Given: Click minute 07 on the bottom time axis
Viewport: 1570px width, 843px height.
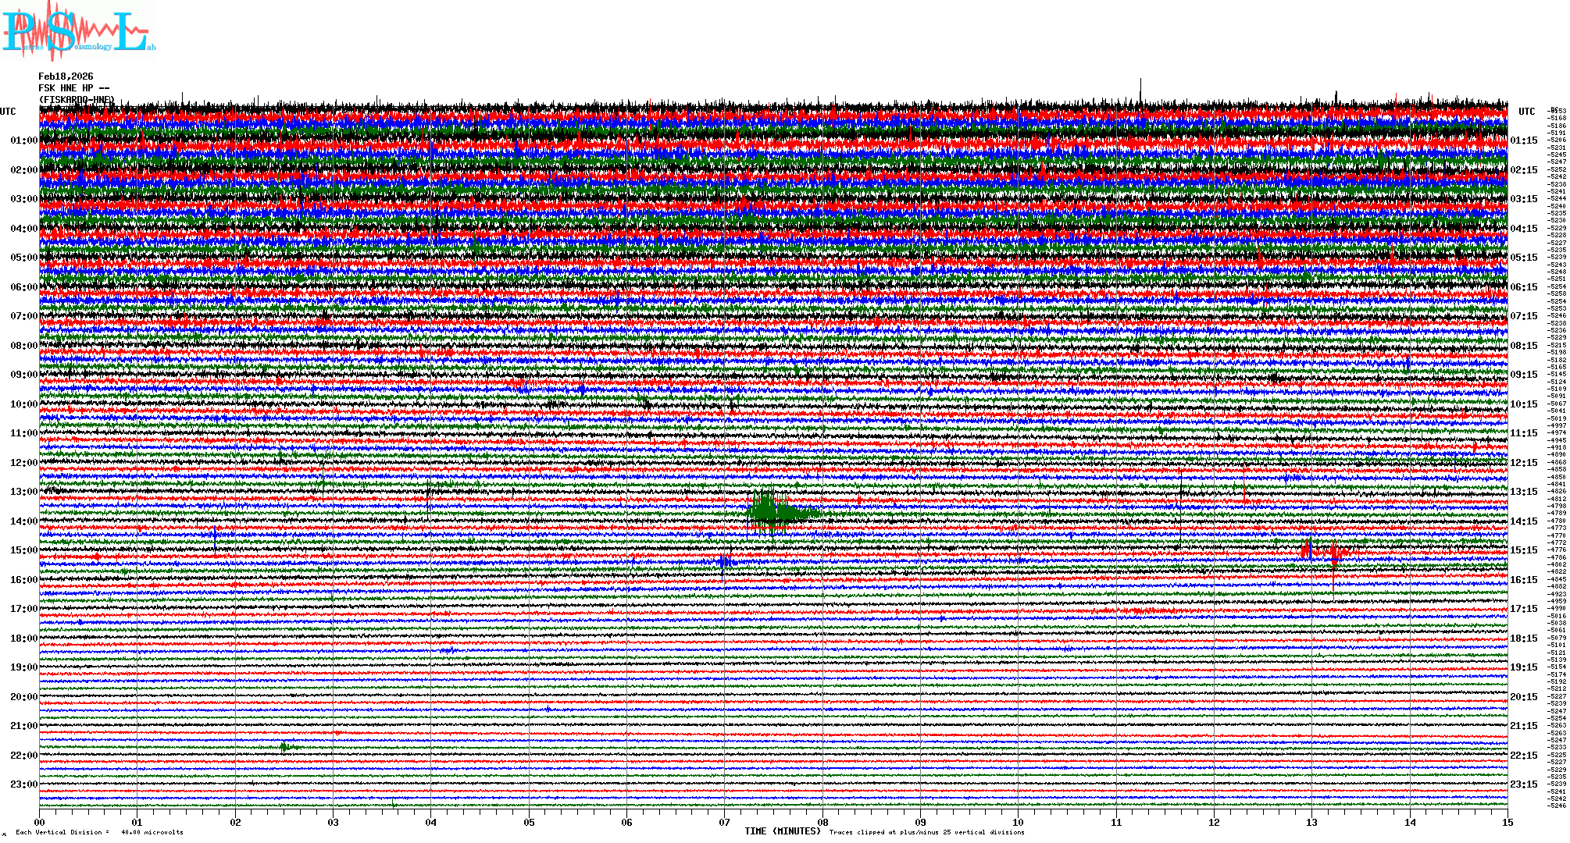Looking at the screenshot, I should 724,823.
